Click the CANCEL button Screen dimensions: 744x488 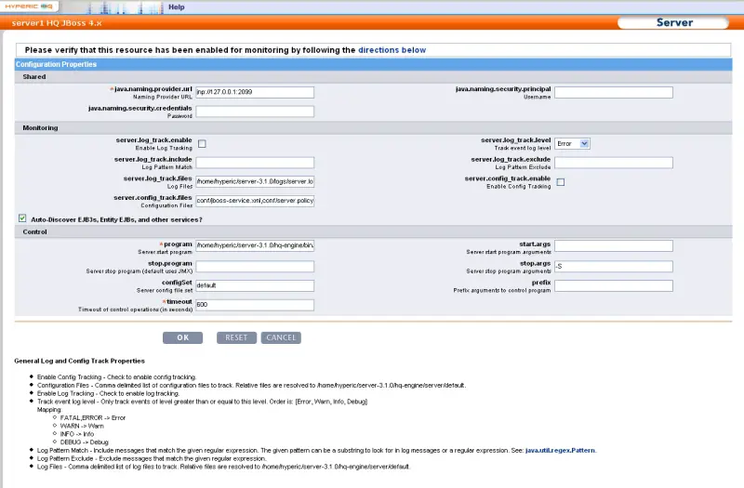click(281, 337)
